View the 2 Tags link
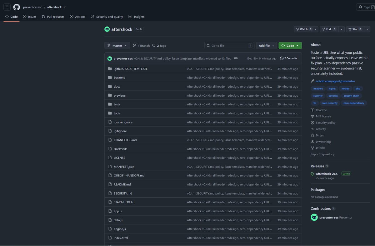Image resolution: width=375 pixels, height=246 pixels. tap(159, 46)
